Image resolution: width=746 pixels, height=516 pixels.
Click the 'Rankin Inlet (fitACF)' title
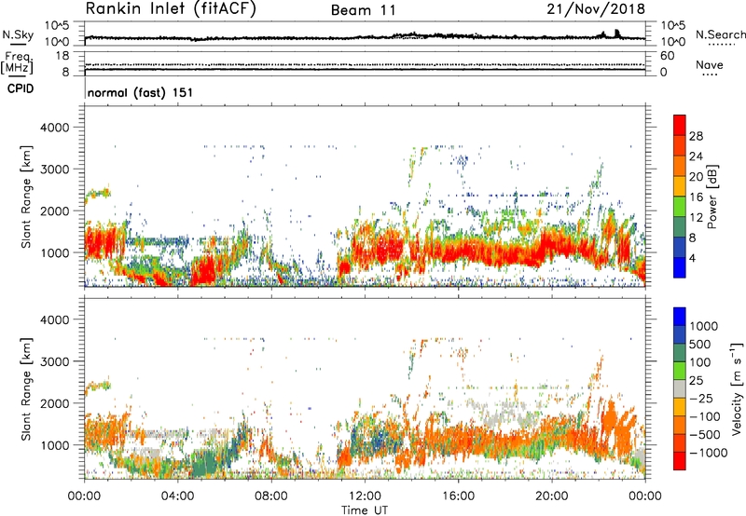click(171, 9)
